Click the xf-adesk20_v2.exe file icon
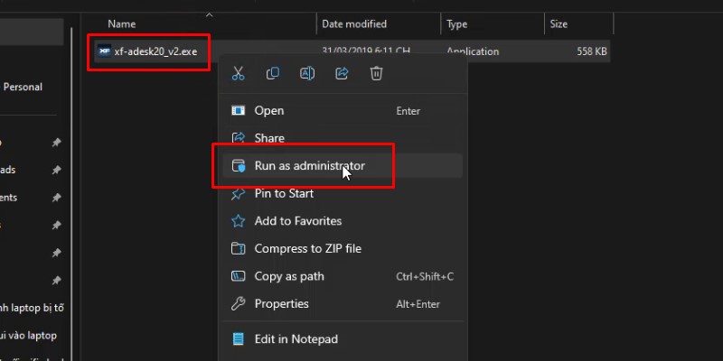Image resolution: width=723 pixels, height=361 pixels. (104, 51)
